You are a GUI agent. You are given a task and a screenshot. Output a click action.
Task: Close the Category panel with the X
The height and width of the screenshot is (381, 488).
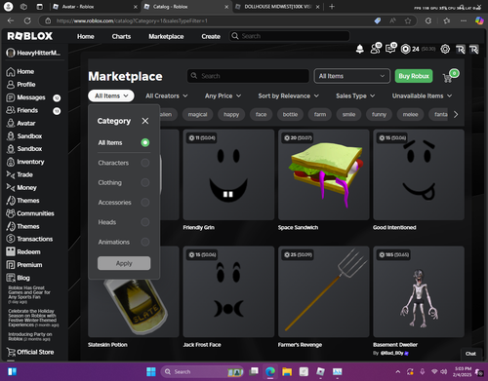click(145, 121)
